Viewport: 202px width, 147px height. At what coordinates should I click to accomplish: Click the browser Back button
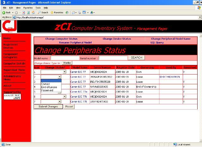(x=6, y=12)
